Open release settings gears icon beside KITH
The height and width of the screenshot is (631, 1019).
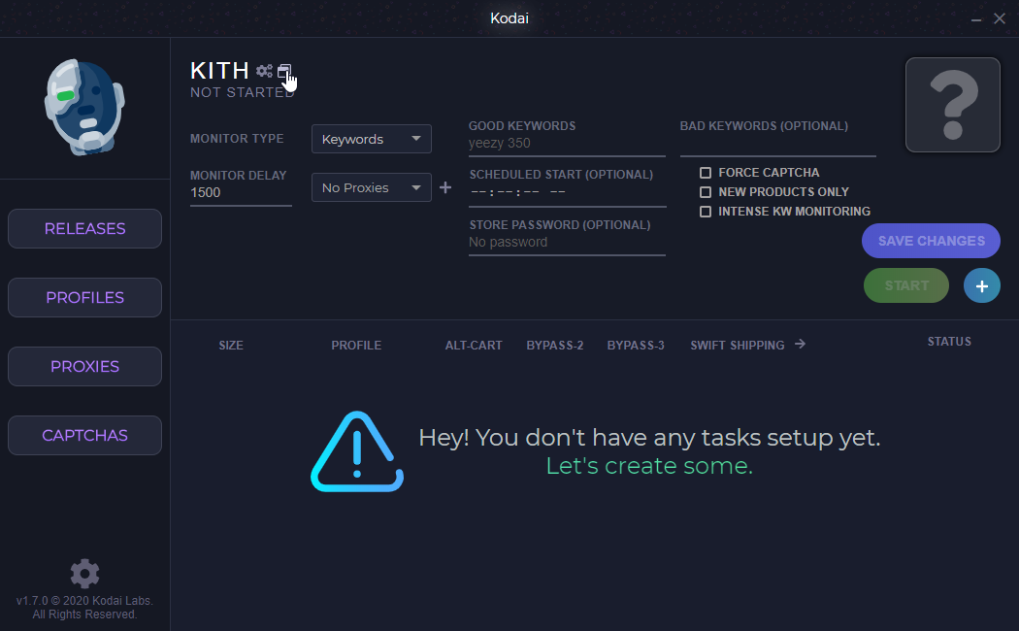(x=264, y=71)
